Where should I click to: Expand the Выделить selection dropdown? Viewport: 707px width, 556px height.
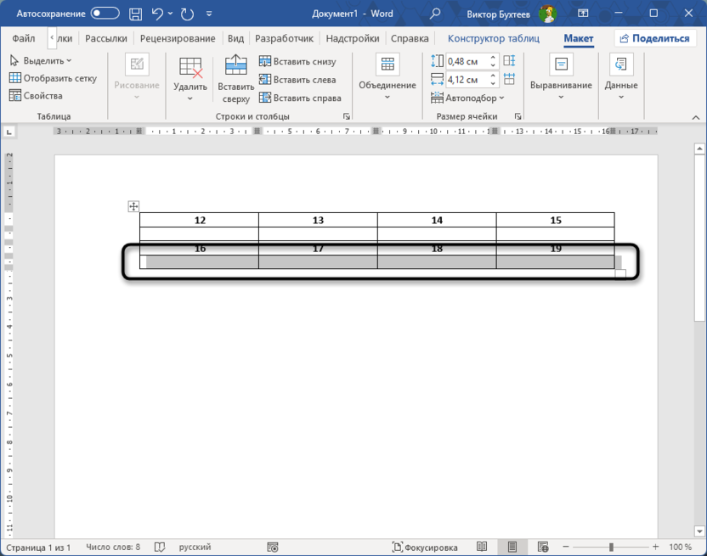[x=41, y=60]
